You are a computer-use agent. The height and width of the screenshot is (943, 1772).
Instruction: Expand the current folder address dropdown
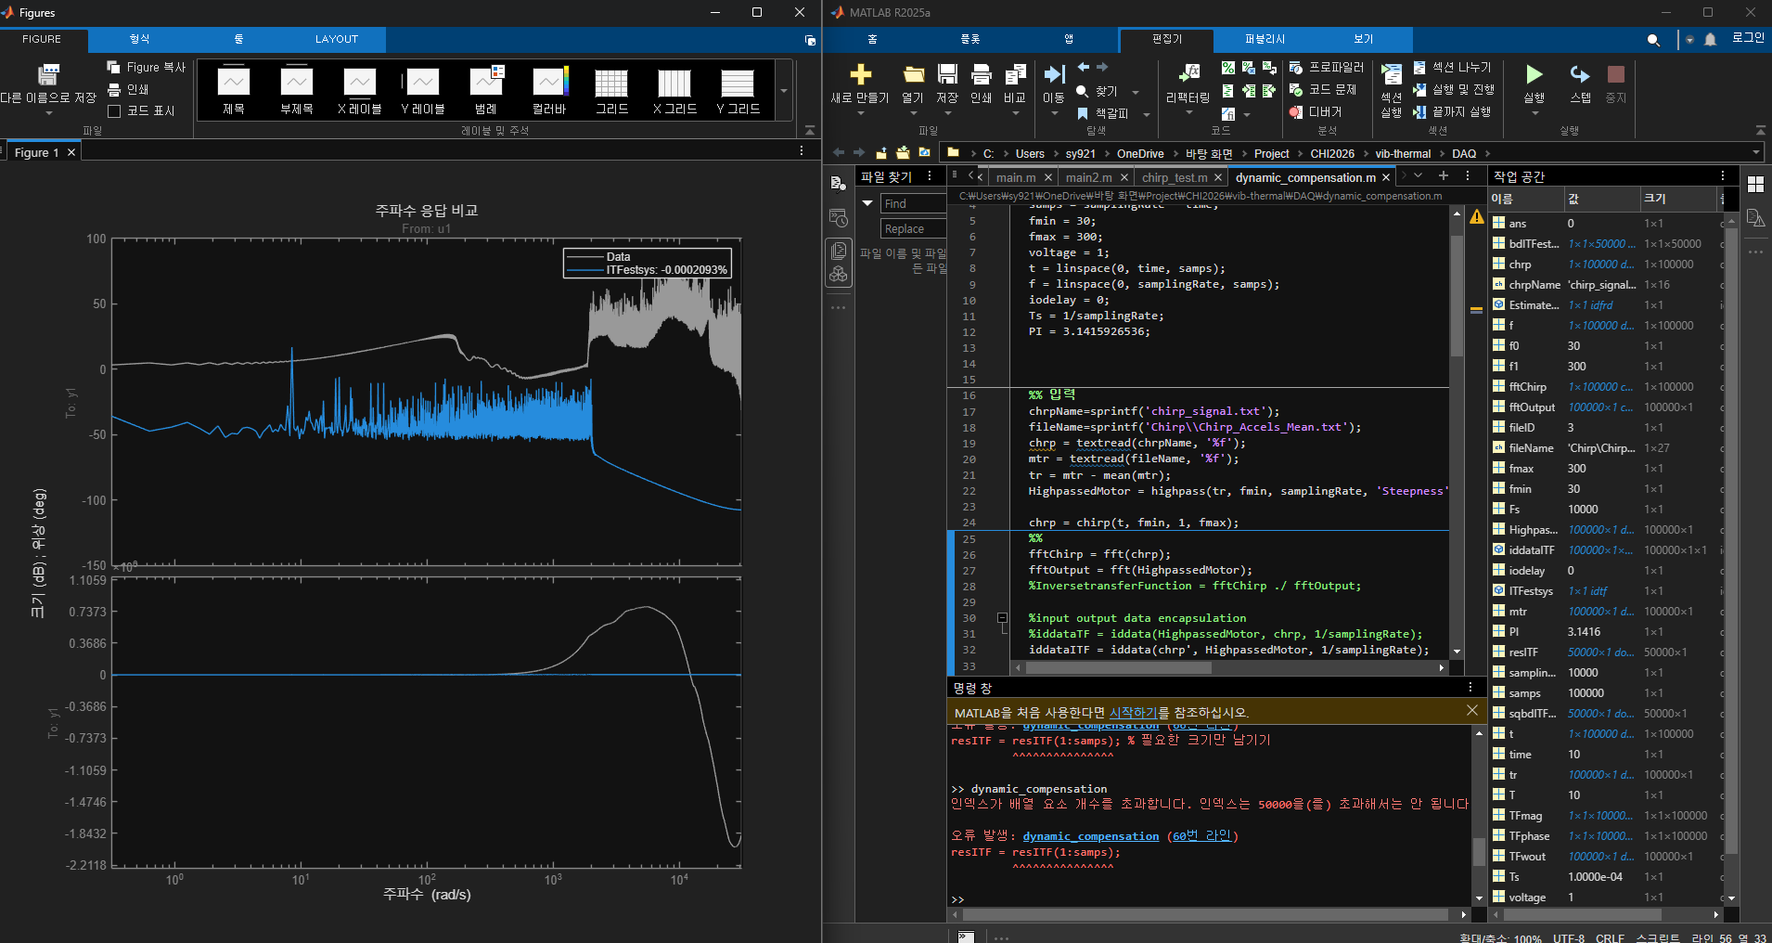[x=1755, y=153]
